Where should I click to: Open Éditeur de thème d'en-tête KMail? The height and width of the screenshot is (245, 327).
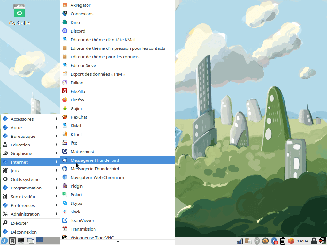pyautogui.click(x=118, y=40)
